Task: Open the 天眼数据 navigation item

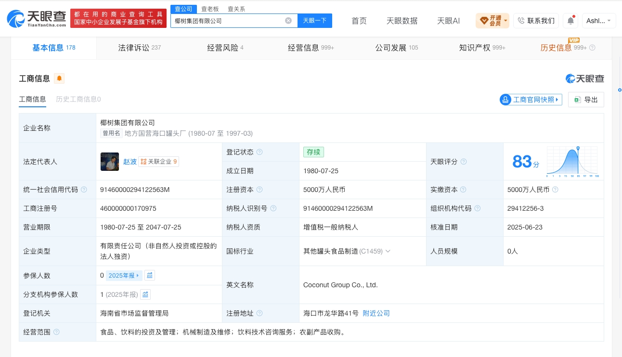Action: [x=402, y=21]
